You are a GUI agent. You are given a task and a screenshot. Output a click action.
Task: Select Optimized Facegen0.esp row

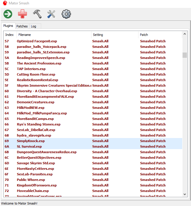93,41
